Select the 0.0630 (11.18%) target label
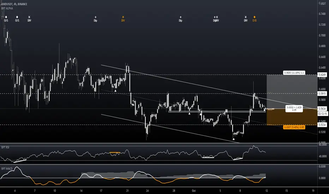This screenshot has width=329, height=194. (294, 73)
